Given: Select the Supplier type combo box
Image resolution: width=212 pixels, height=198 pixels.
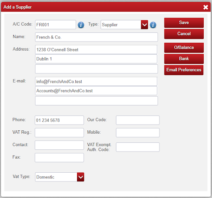Looking at the screenshot, I should (x=124, y=24).
